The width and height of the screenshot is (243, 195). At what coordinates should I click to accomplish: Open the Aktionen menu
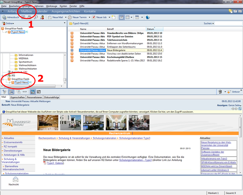(39, 6)
